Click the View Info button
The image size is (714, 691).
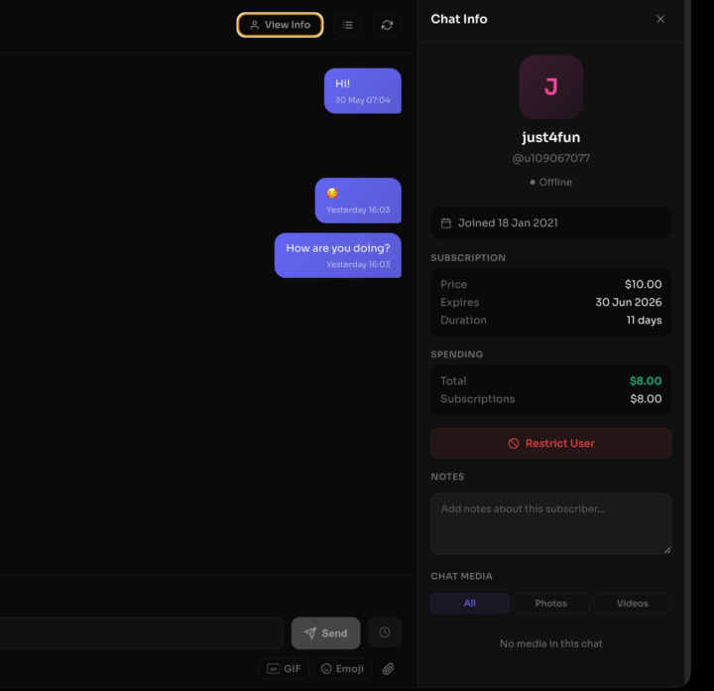280,25
